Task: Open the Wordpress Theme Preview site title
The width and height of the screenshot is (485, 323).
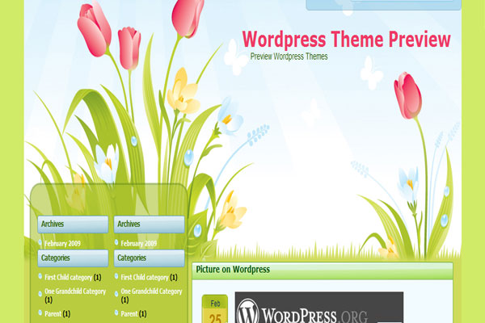Action: coord(346,40)
